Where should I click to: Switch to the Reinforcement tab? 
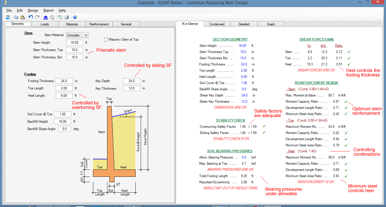click(99, 24)
